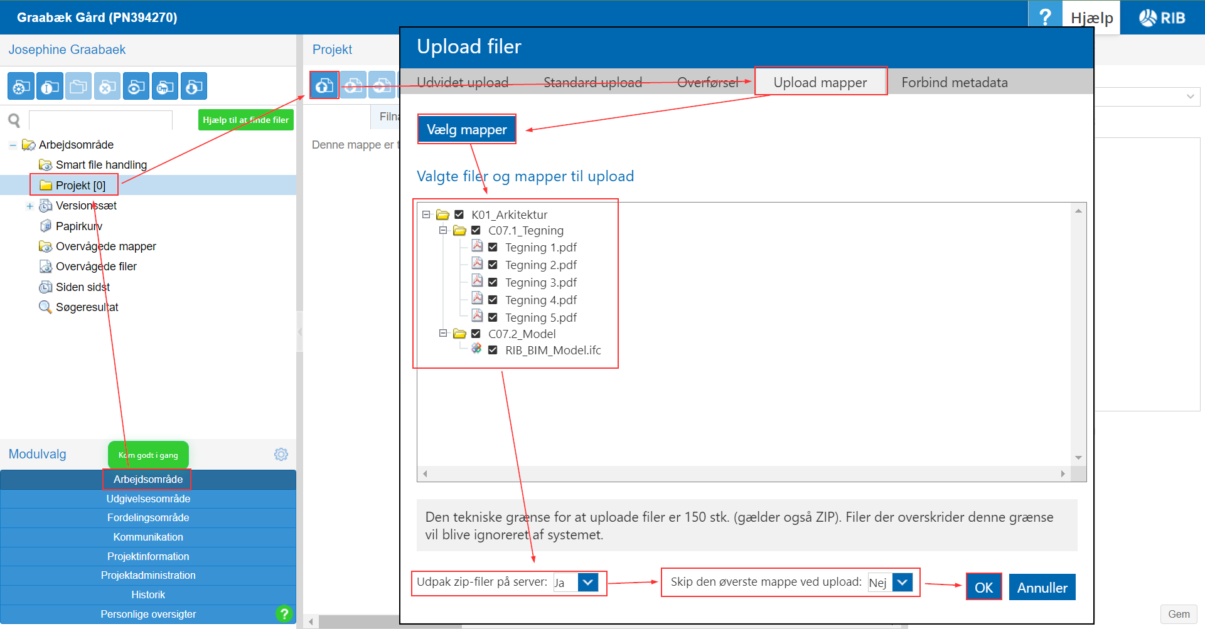Click the download folder icon

tap(194, 87)
